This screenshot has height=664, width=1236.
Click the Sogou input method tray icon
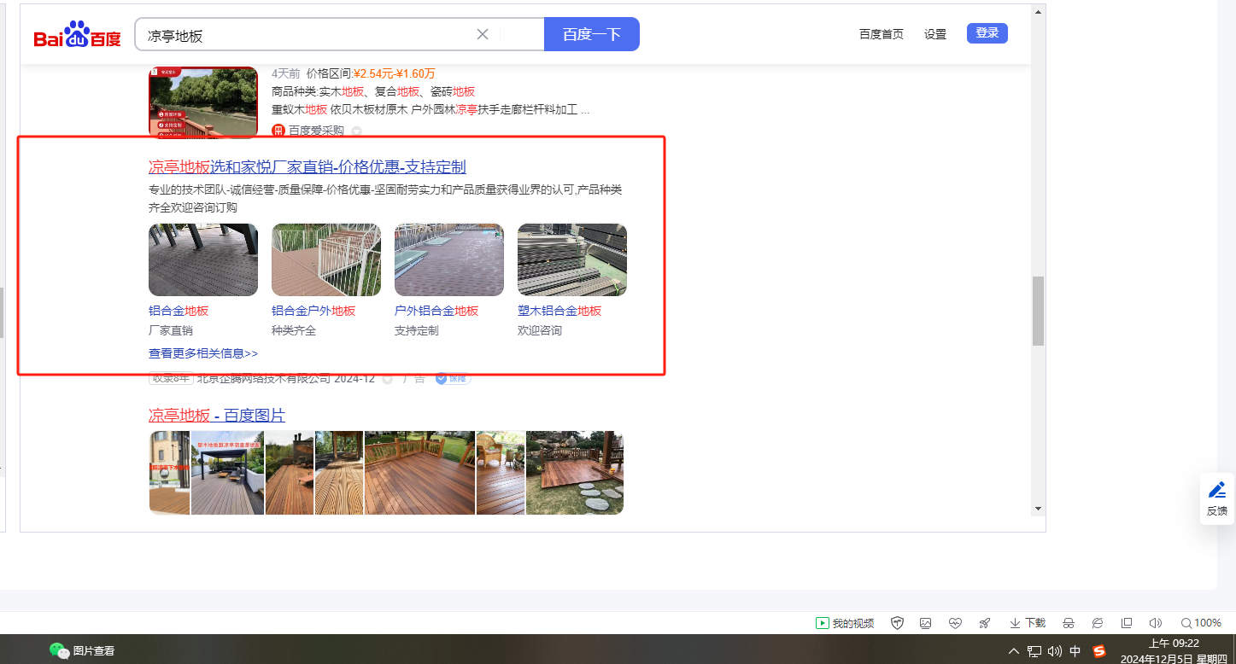click(x=1099, y=651)
